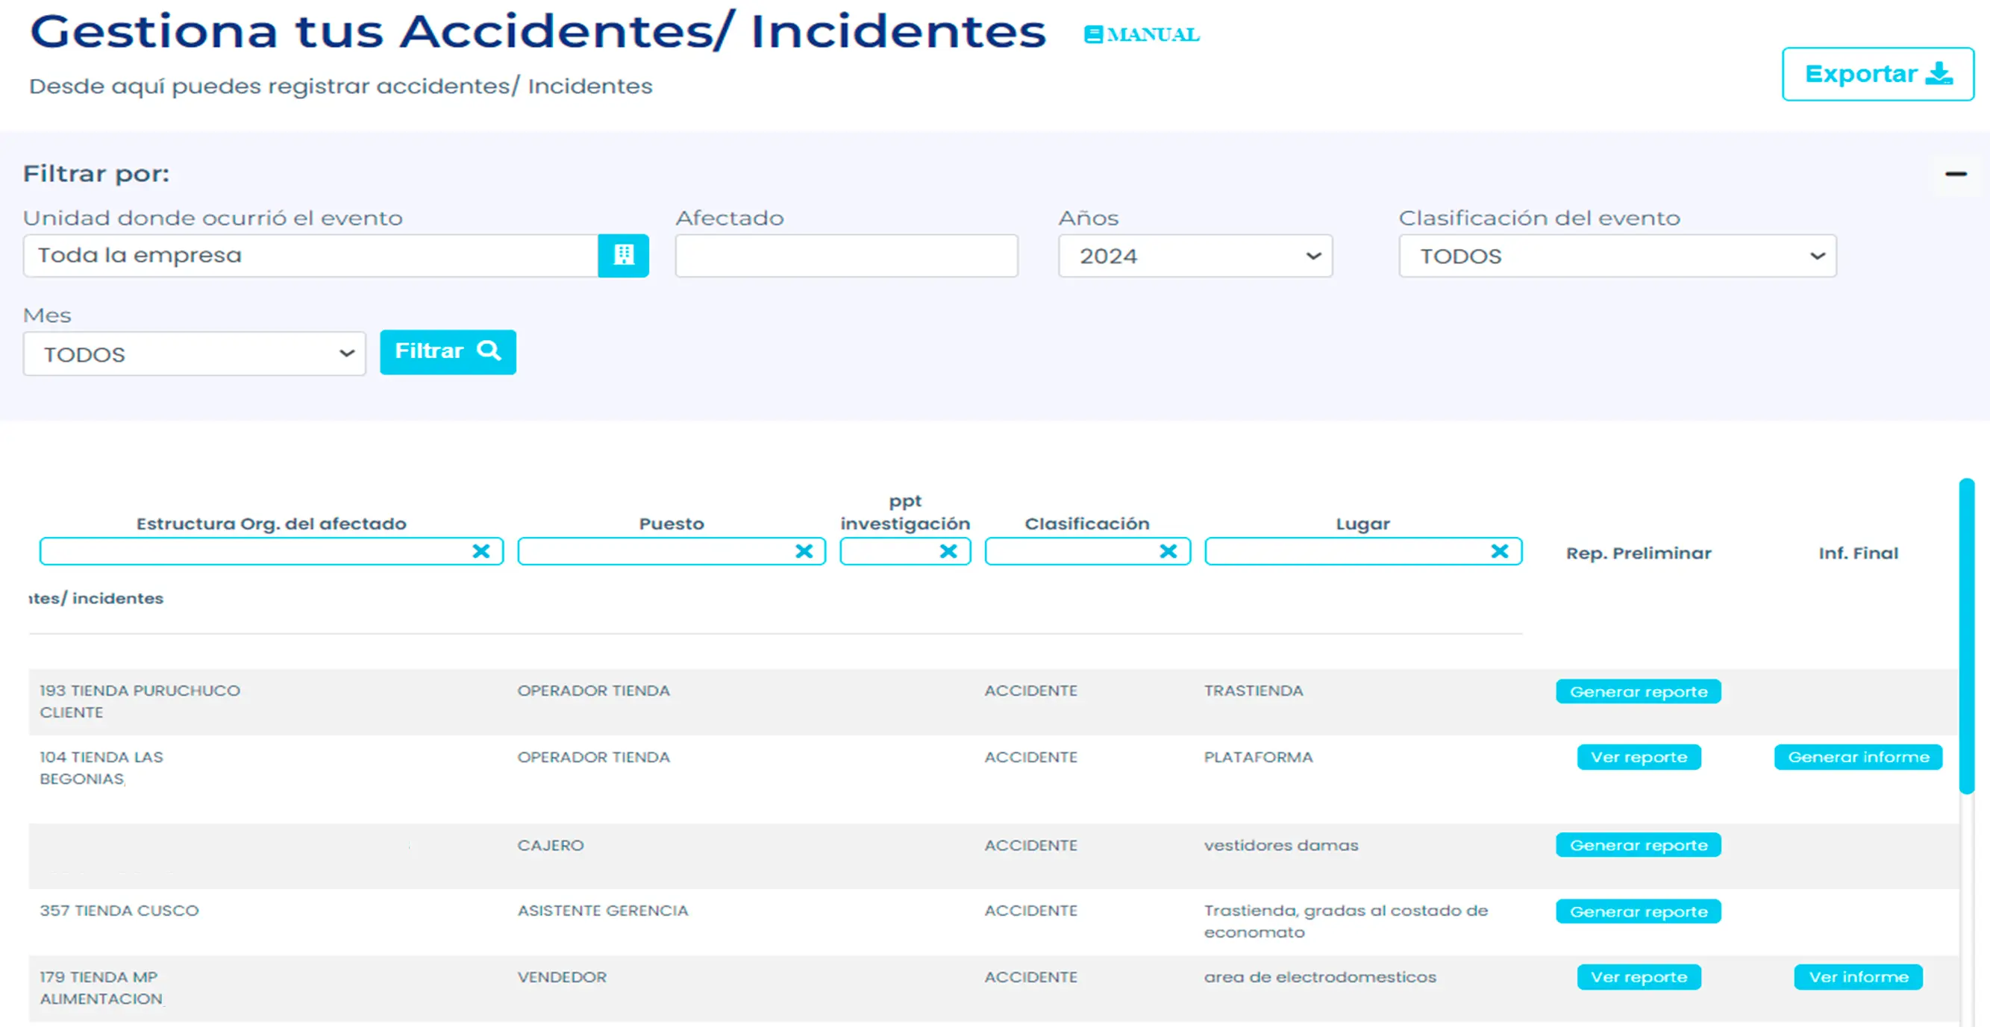This screenshot has height=1027, width=1990.
Task: Click the VENDEDOR cell
Action: click(x=562, y=977)
